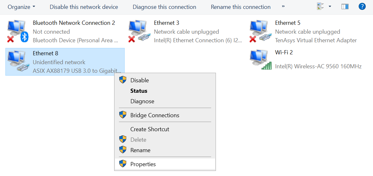The height and width of the screenshot is (176, 373).
Task: Click Rename this connection in toolbar
Action: [x=241, y=7]
